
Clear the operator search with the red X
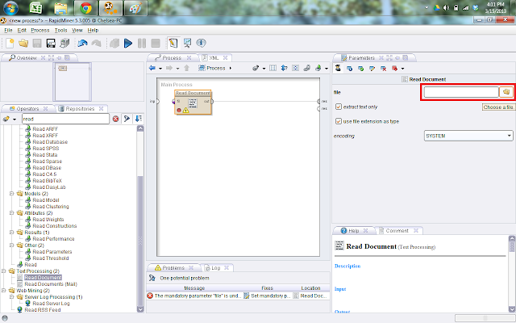[115, 119]
